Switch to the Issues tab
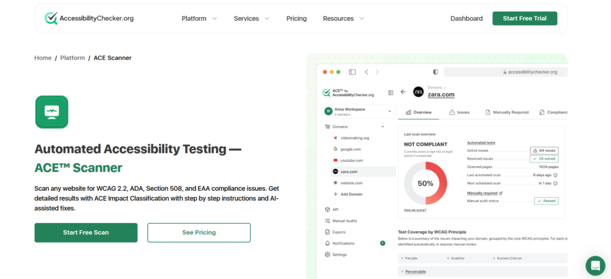This screenshot has width=611, height=279. coord(459,112)
